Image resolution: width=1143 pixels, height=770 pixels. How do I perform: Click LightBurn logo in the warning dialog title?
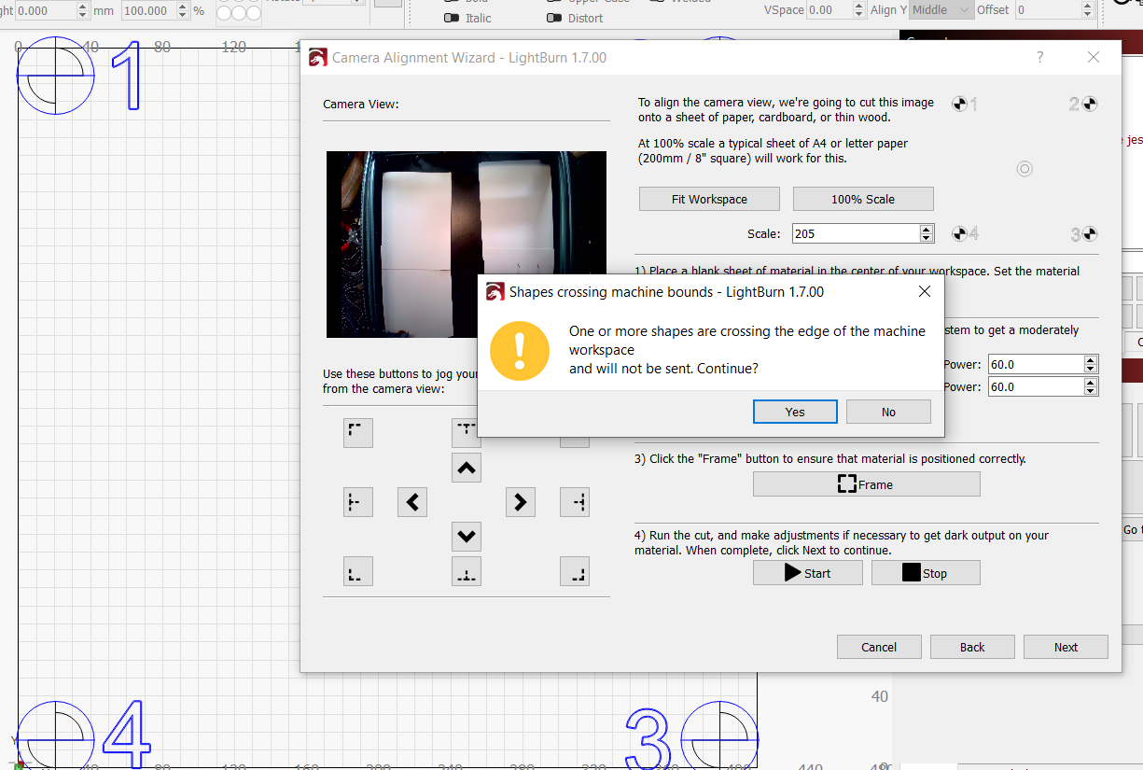(x=495, y=292)
